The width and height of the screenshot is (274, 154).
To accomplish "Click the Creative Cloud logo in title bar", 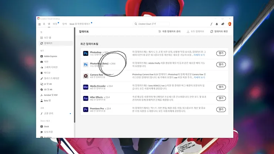I will (38, 19).
